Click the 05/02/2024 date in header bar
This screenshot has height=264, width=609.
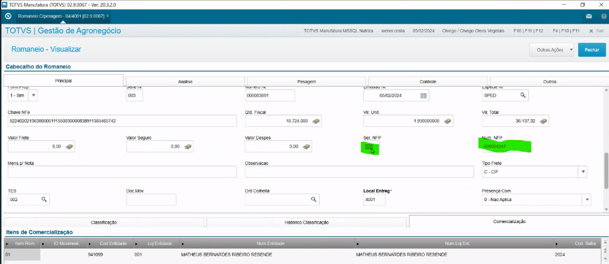pos(423,31)
